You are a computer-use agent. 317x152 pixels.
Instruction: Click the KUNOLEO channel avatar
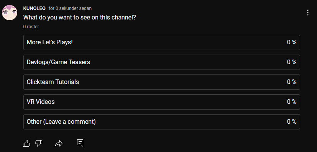9,13
